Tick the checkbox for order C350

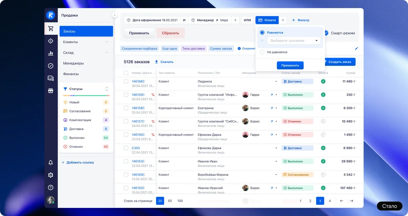126,148
